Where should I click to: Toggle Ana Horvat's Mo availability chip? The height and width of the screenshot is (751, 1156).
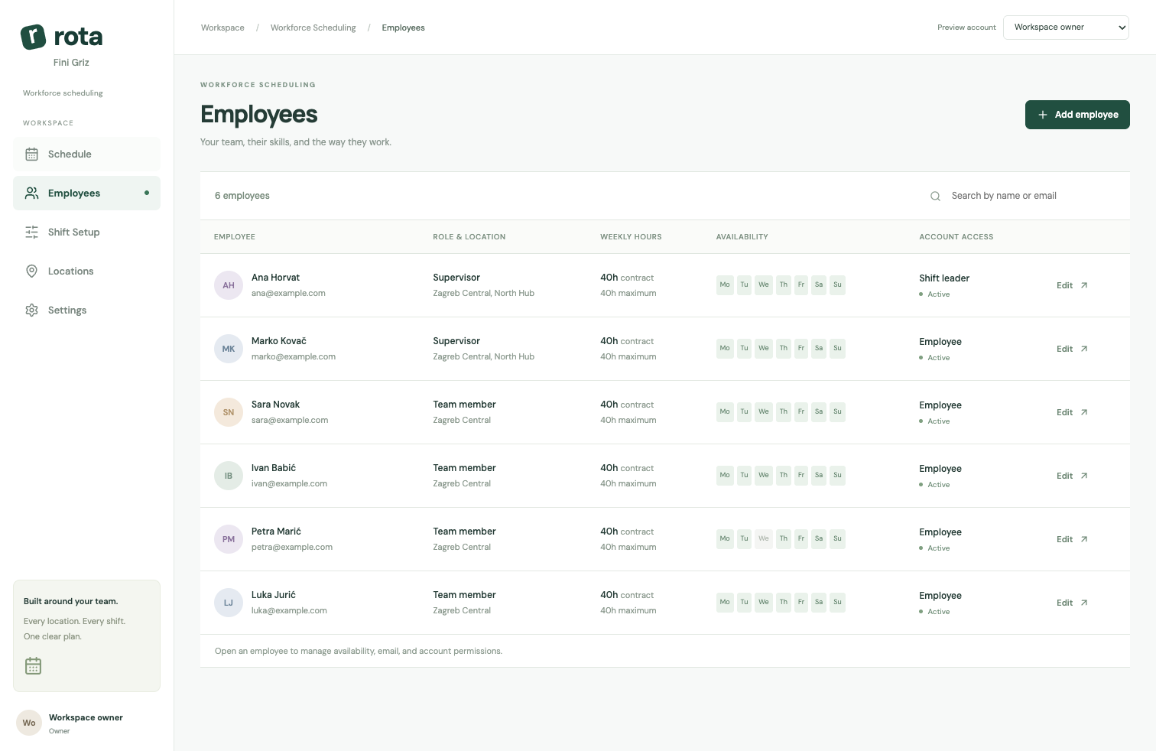(725, 284)
